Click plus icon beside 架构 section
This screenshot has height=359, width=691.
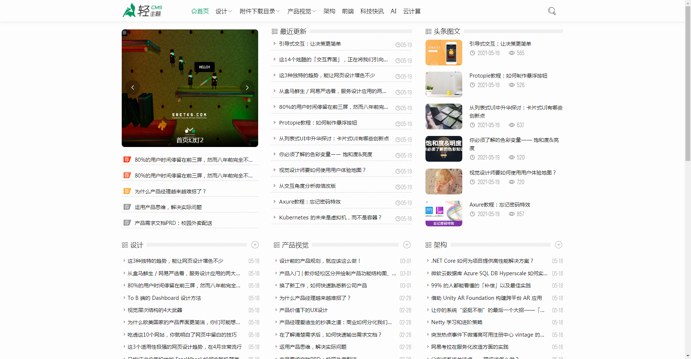coord(559,245)
